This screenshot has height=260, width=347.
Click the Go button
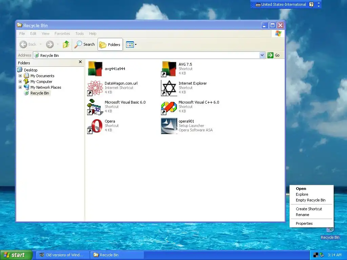(273, 55)
